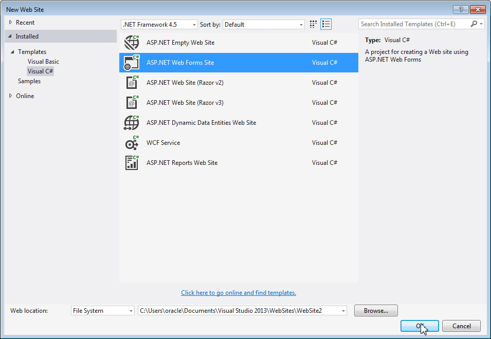Select the ASP.NET Reports Web Site name
The width and height of the screenshot is (491, 339).
tap(182, 163)
